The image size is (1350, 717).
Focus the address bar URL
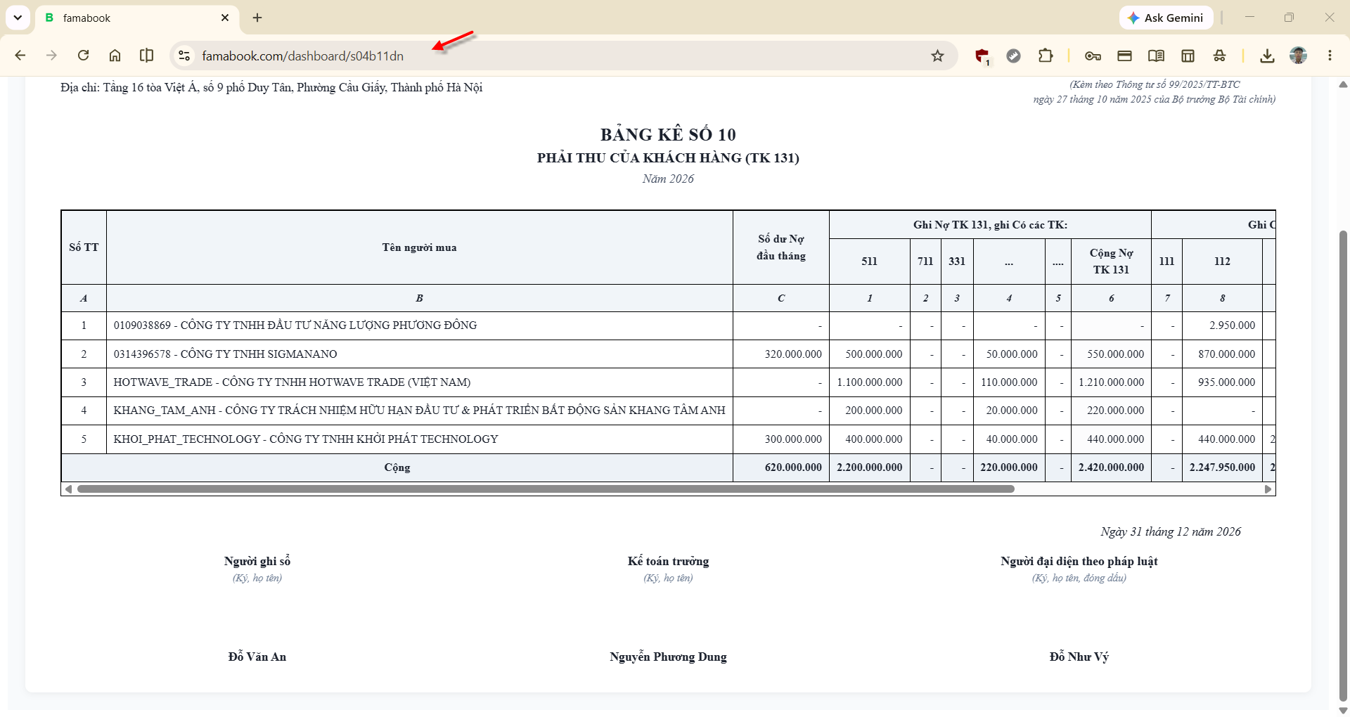click(x=303, y=56)
